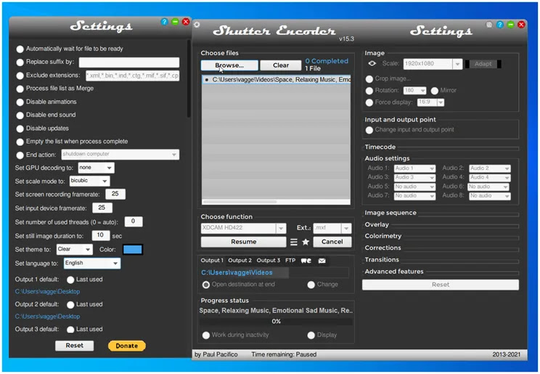The height and width of the screenshot is (374, 540).
Task: Open the Set language to English dropdown
Action: point(92,264)
